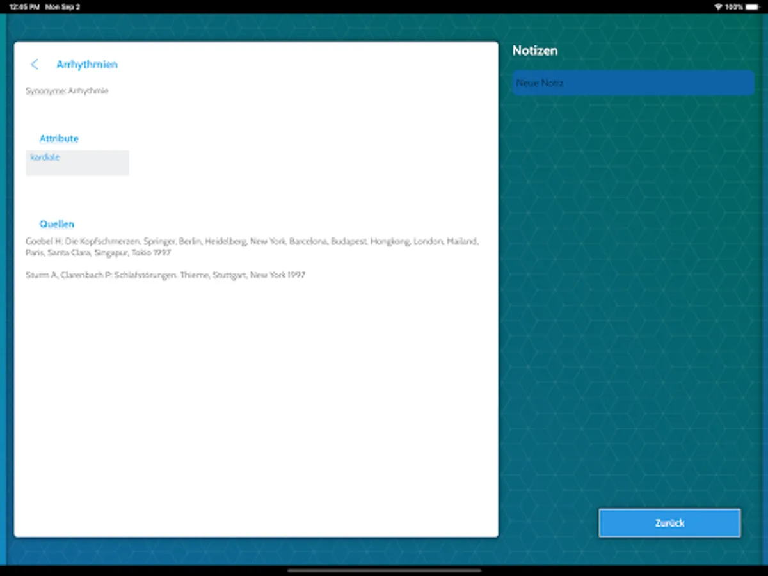This screenshot has width=768, height=576.
Task: Click the Zurück button
Action: coord(669,523)
